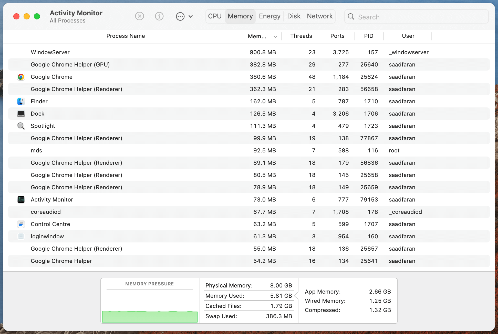Click the 48 threads value for Chrome
This screenshot has height=334, width=498.
click(312, 77)
